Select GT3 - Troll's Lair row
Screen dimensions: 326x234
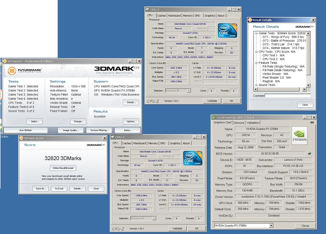pyautogui.click(x=281, y=44)
